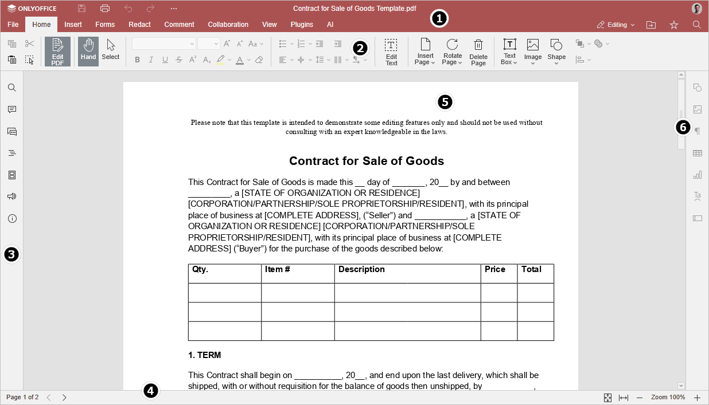The width and height of the screenshot is (709, 405).
Task: Open the About info icon in the sidebar
Action: pyautogui.click(x=12, y=218)
